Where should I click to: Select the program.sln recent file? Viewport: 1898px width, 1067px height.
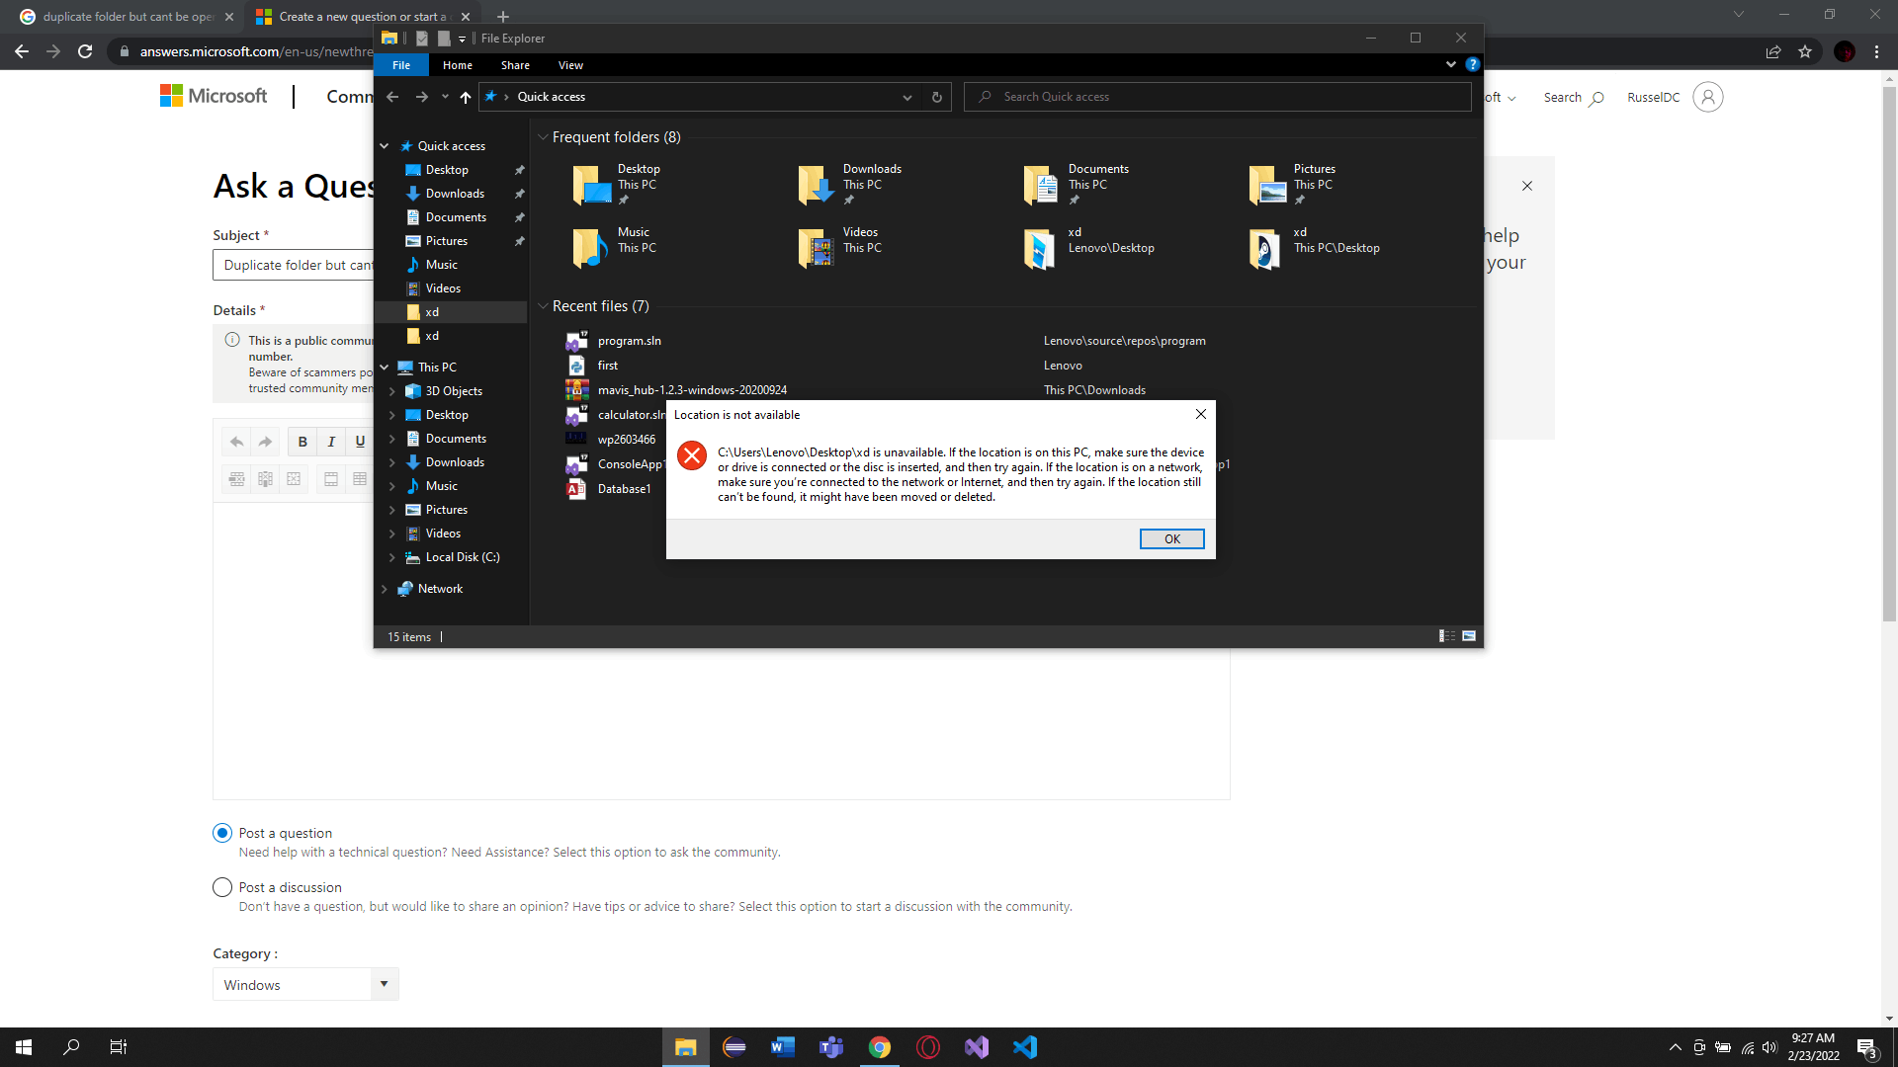629,341
